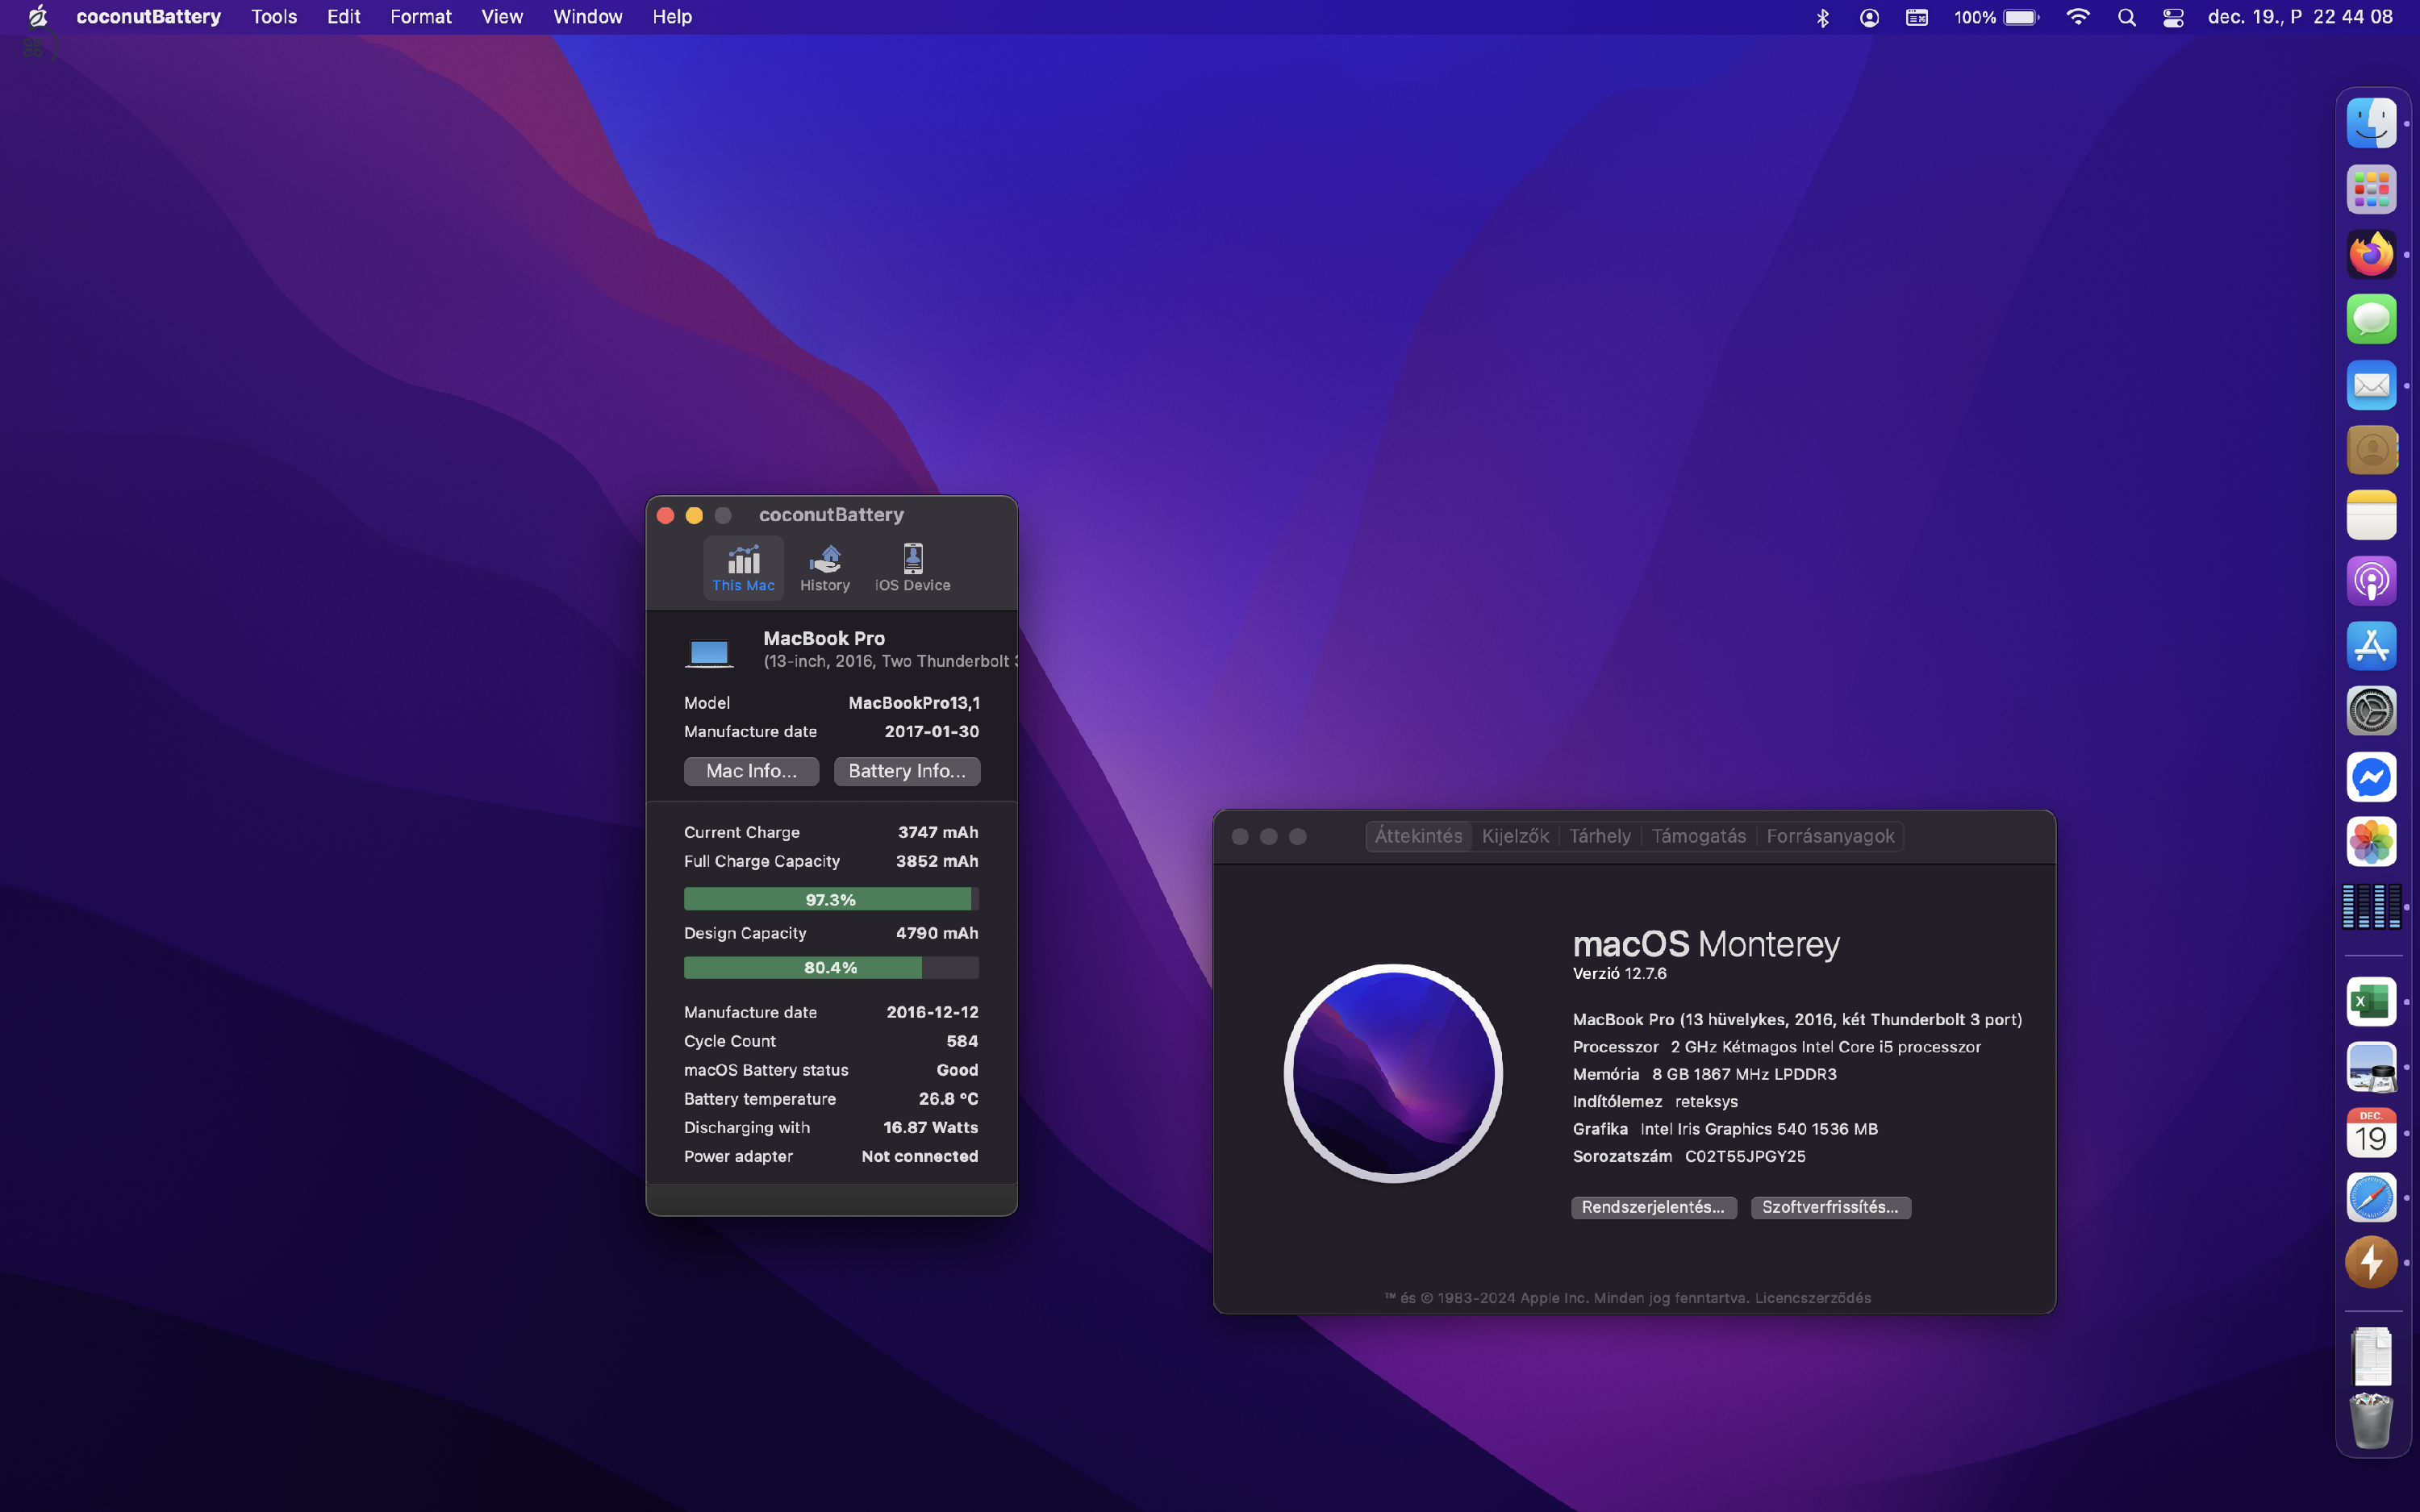Click the 80.4% design capacity bar
The height and width of the screenshot is (1512, 2420).
coord(830,967)
